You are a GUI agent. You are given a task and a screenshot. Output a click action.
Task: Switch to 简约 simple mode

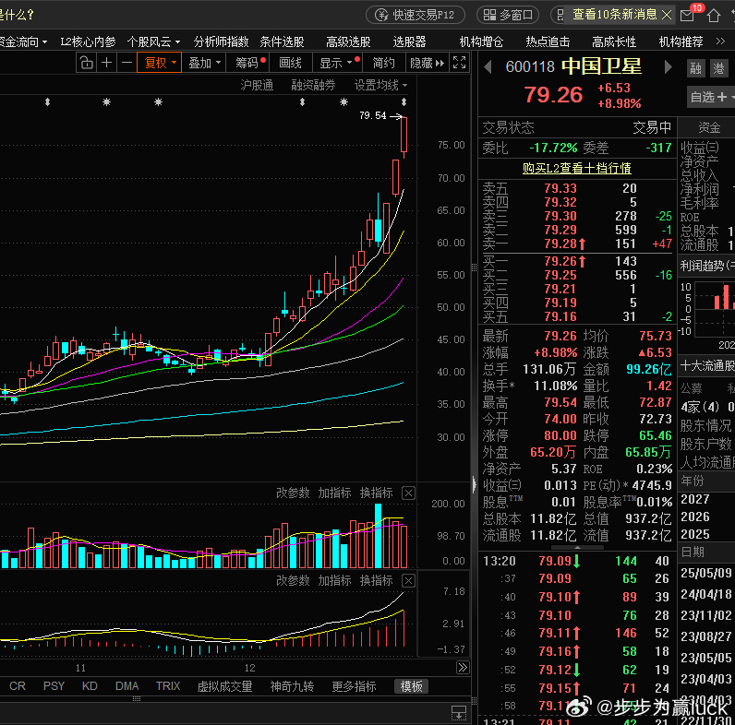[x=383, y=63]
